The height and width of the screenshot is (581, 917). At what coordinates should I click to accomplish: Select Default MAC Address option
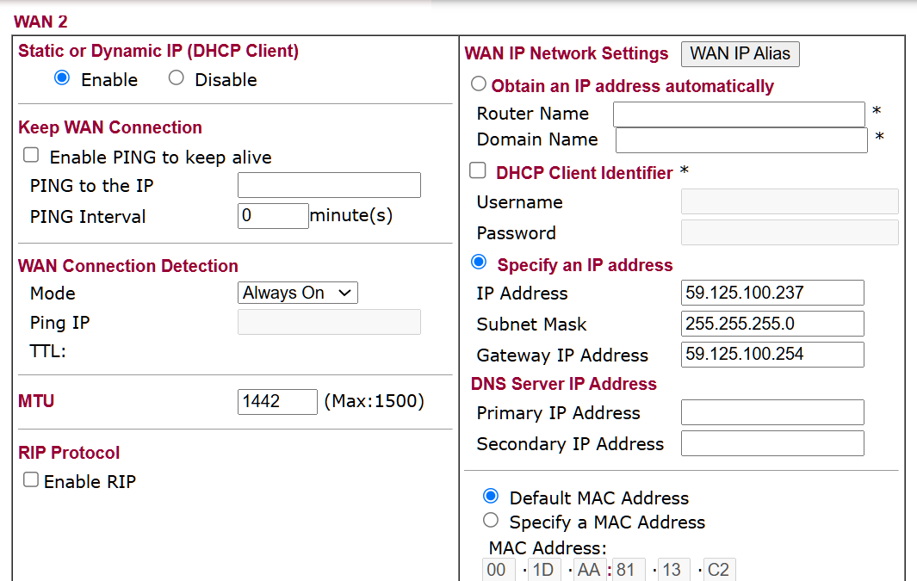click(x=491, y=496)
